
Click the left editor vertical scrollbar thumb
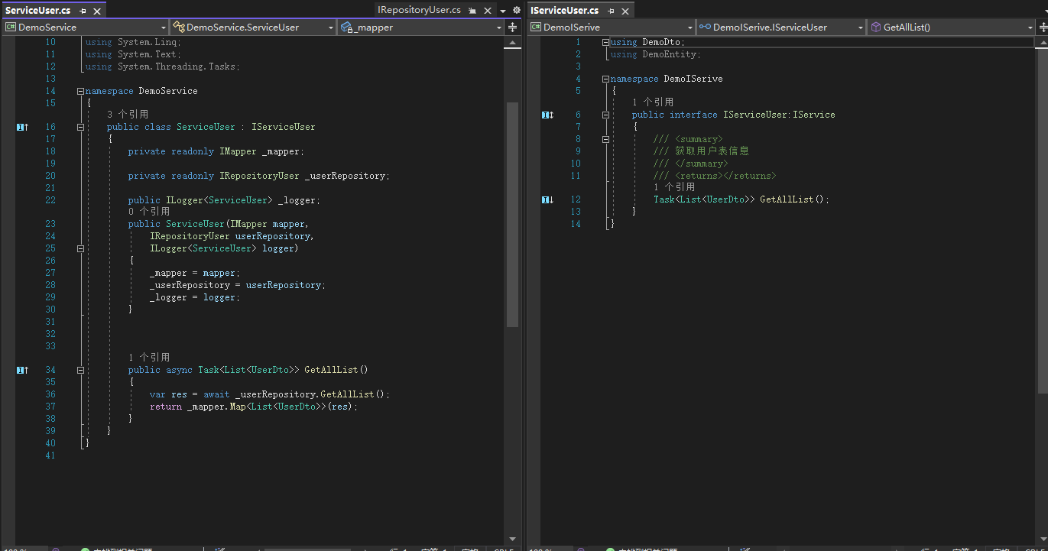point(512,214)
